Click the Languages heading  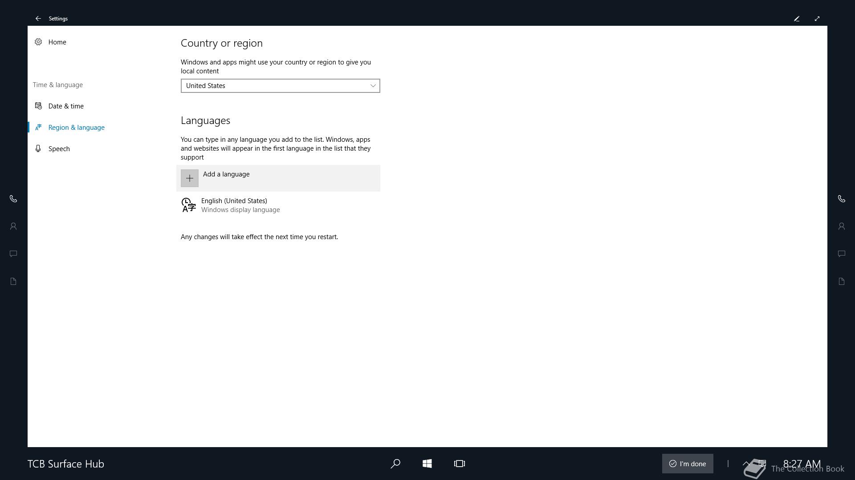tap(205, 120)
